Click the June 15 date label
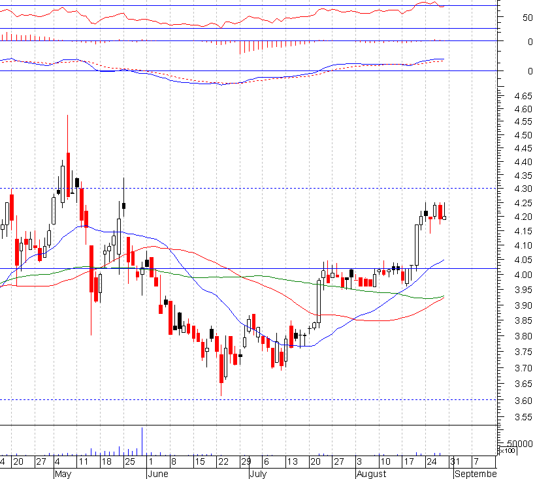The height and width of the screenshot is (479, 535). coord(200,462)
